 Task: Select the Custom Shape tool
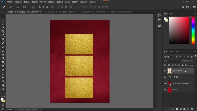(3, 81)
